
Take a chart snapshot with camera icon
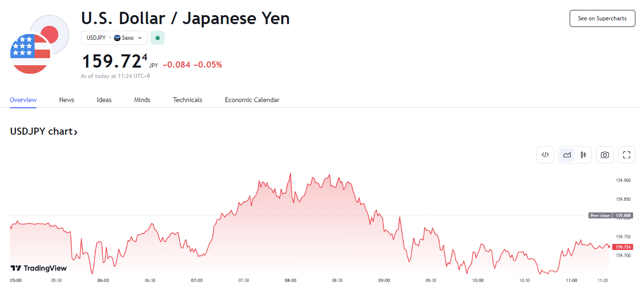pos(605,155)
